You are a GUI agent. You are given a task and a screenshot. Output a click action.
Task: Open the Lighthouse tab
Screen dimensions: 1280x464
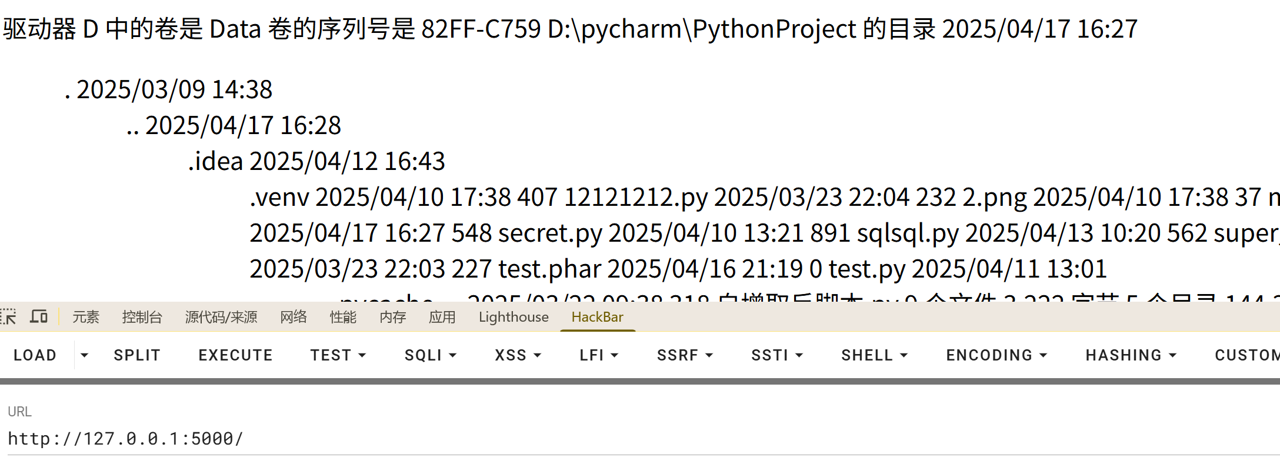(514, 317)
